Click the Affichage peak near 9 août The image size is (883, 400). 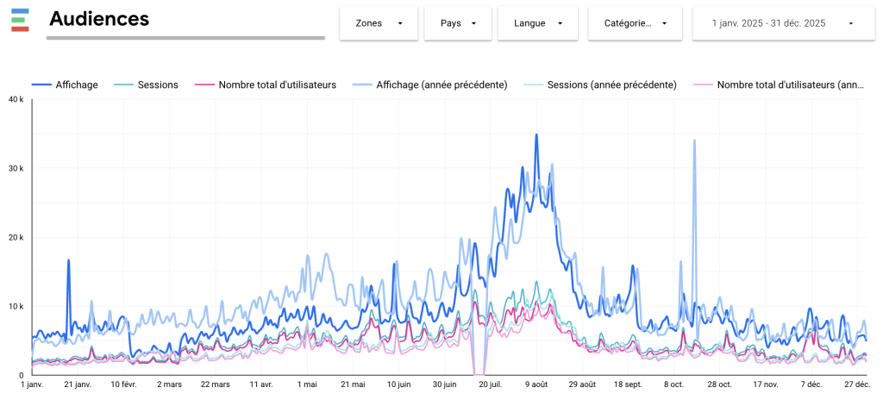point(536,135)
